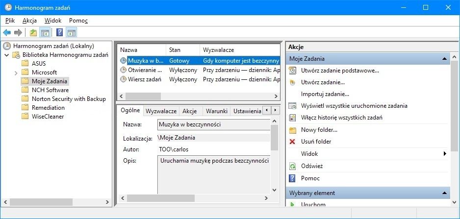Image resolution: width=460 pixels, height=219 pixels.
Task: Click the tree pane horizontal scrollbar thumb
Action: (41, 202)
